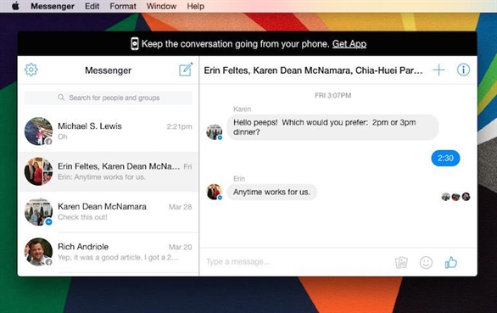The width and height of the screenshot is (497, 313).
Task: Open Karen Dean McNamara conversation
Action: pyautogui.click(x=109, y=211)
